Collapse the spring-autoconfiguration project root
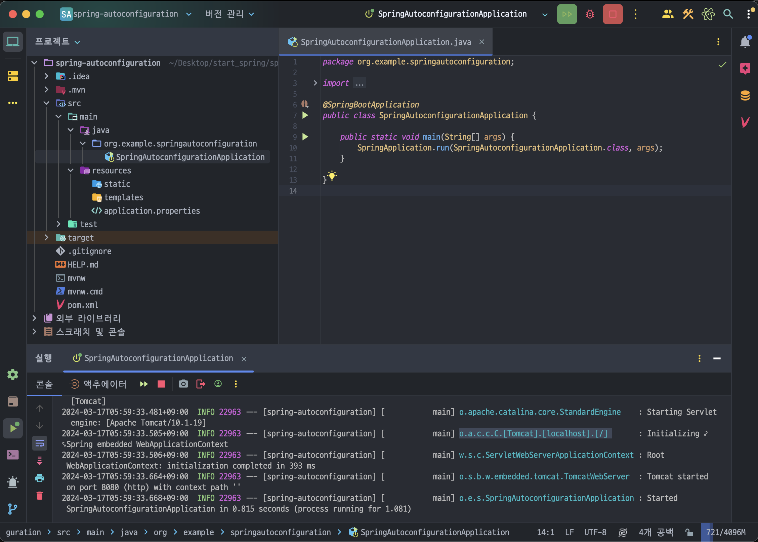The image size is (758, 542). tap(34, 63)
